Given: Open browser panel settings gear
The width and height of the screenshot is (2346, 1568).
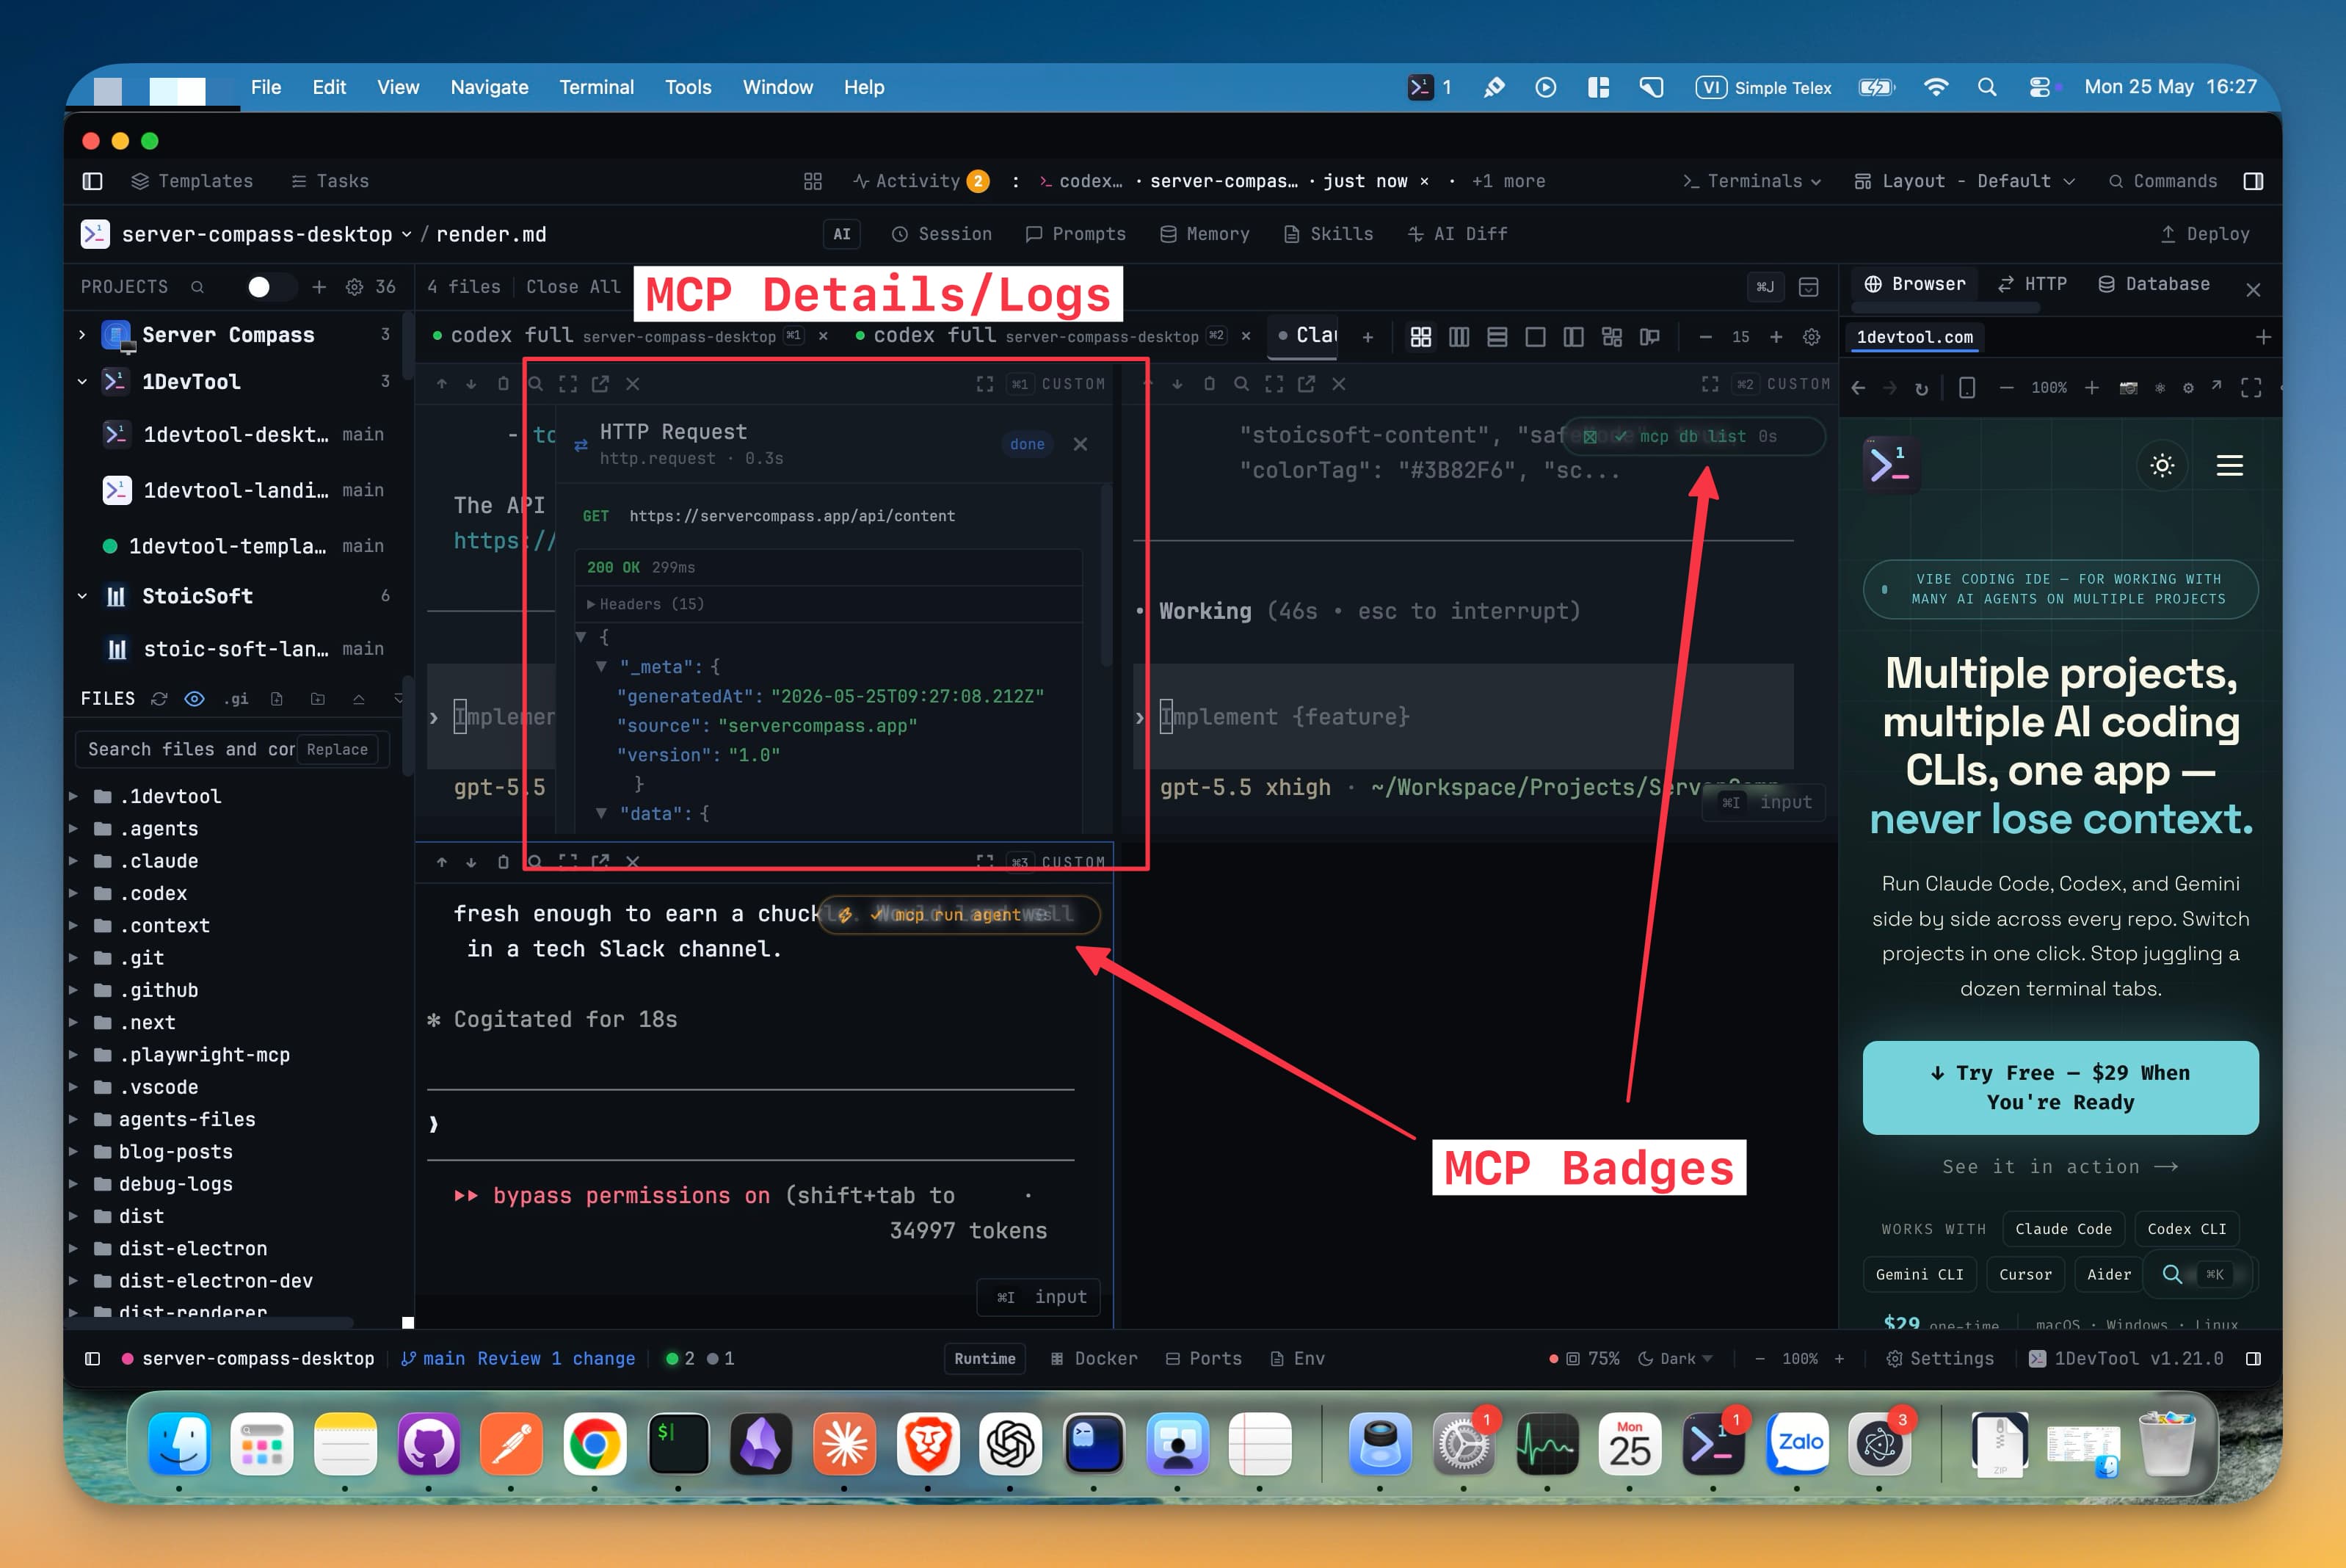Looking at the screenshot, I should click(2188, 388).
